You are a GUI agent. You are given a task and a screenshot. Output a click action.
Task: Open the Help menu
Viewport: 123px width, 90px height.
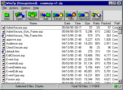pyautogui.click(x=36, y=8)
